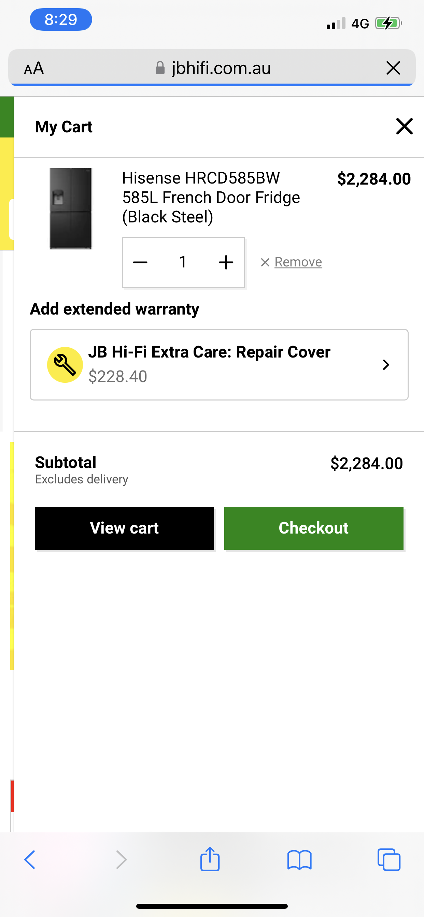The width and height of the screenshot is (424, 917).
Task: Close the My Cart panel
Action: click(404, 126)
